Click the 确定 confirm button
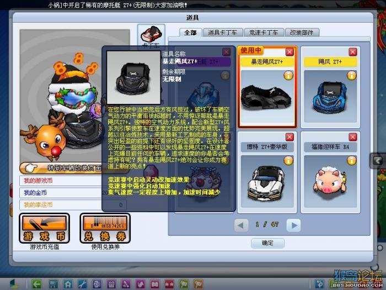Screen dimensions: 386x290 pyautogui.click(x=267, y=243)
